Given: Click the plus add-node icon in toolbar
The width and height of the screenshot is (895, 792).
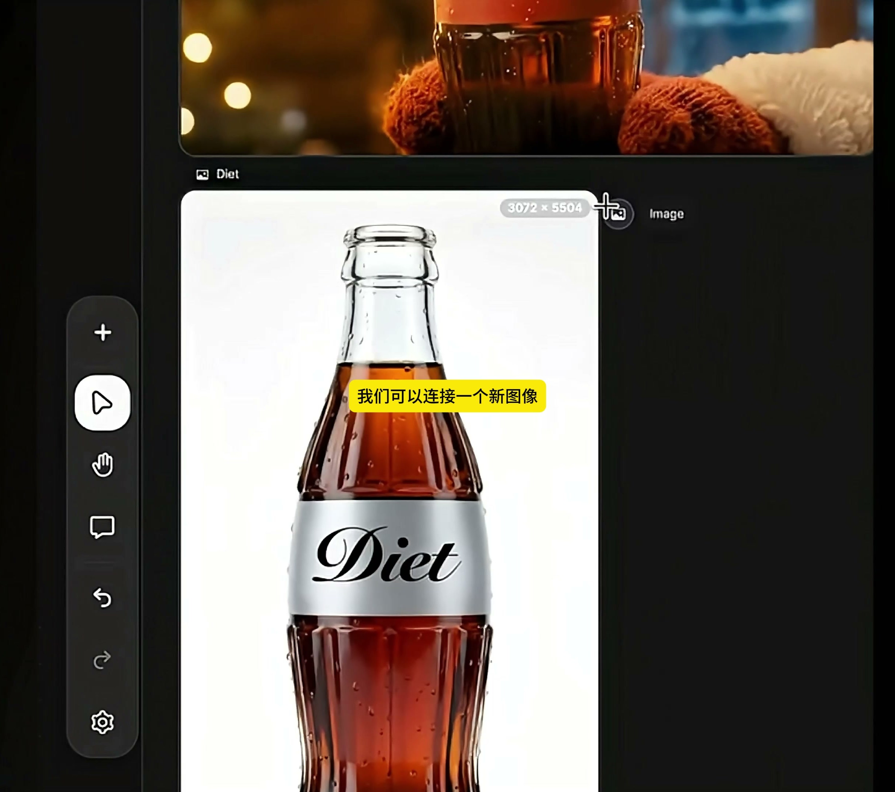Looking at the screenshot, I should click(102, 333).
